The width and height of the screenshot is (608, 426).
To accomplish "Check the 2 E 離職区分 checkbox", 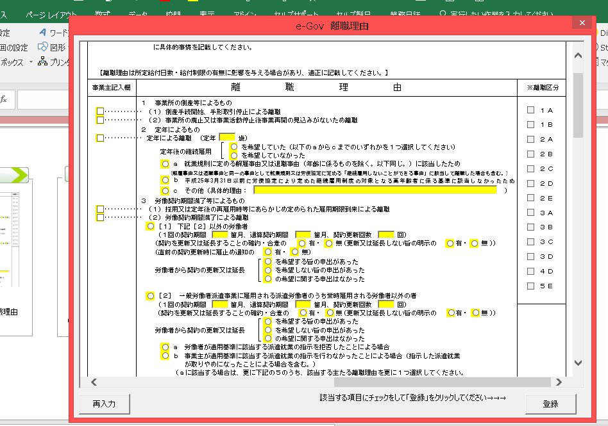I will pyautogui.click(x=531, y=198).
